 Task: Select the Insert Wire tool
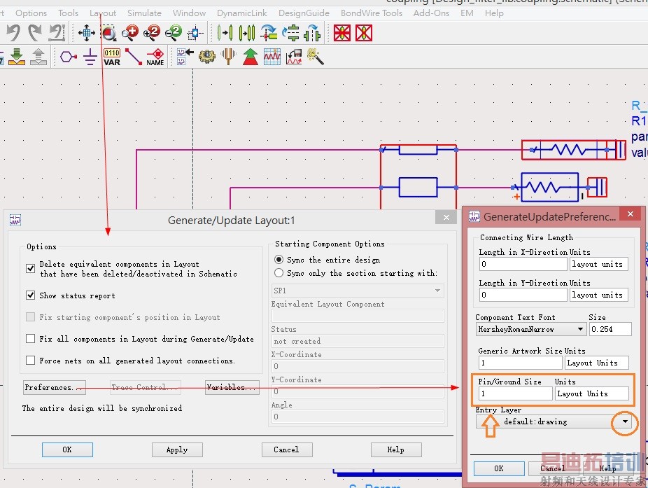point(134,57)
